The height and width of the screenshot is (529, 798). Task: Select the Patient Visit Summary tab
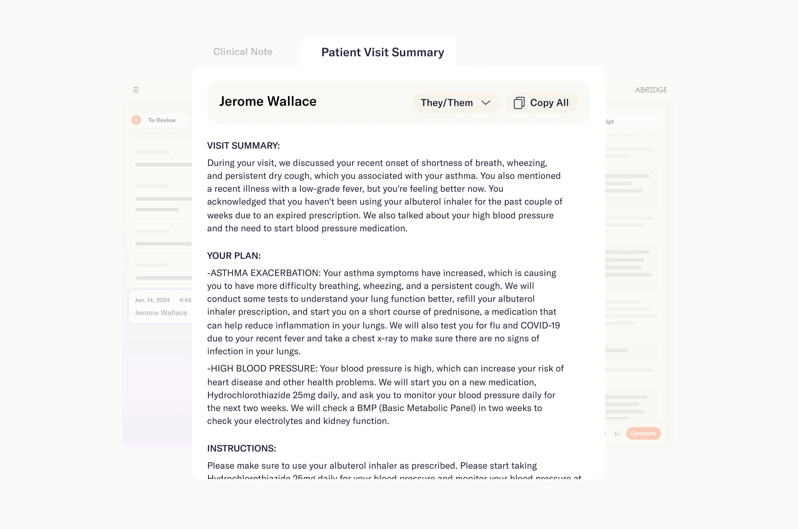coord(383,52)
